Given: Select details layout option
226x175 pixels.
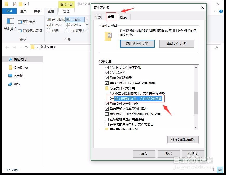Looking at the screenshot, I should point(75,30).
